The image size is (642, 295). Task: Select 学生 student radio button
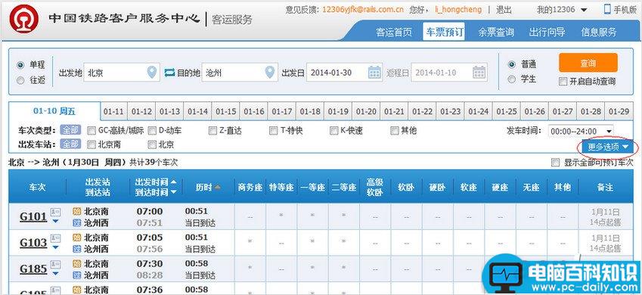[x=511, y=79]
